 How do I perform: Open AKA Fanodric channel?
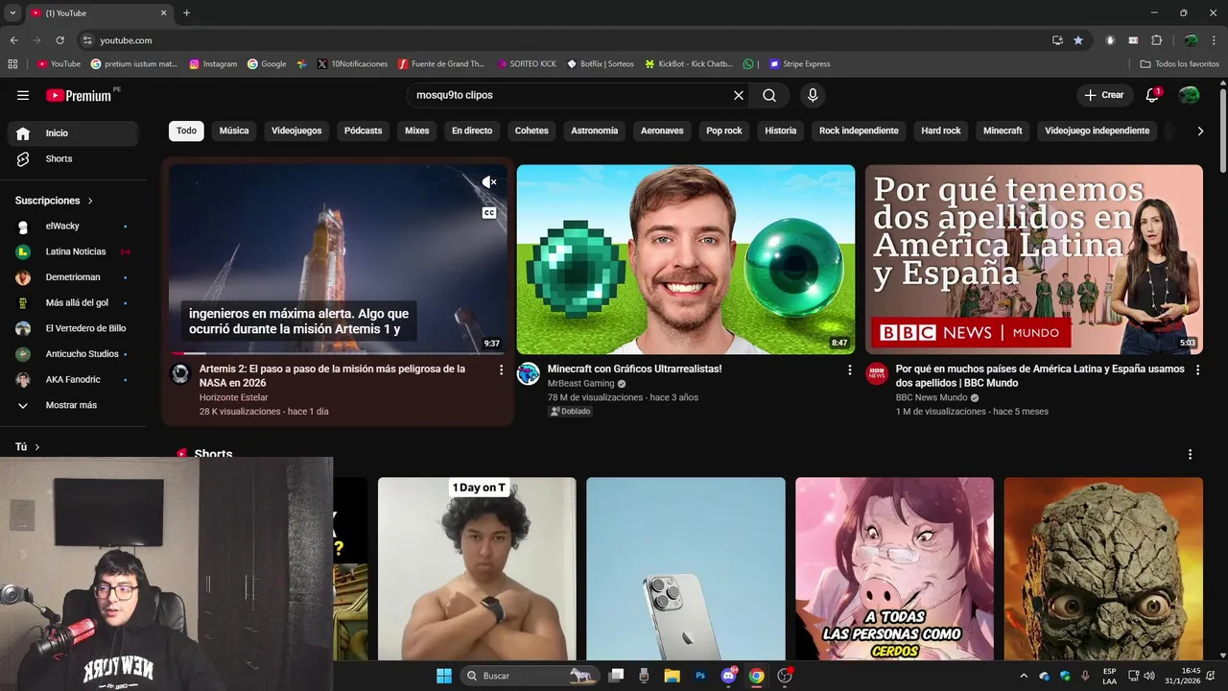coord(73,379)
